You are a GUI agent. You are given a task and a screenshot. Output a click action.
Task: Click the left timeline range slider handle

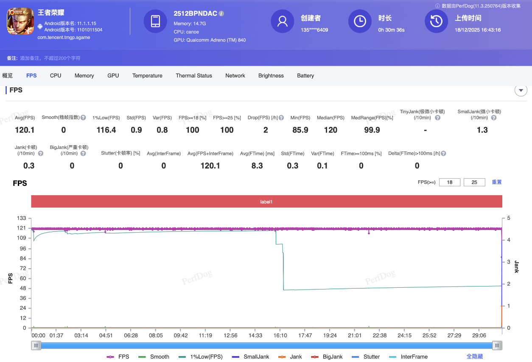tap(36, 346)
